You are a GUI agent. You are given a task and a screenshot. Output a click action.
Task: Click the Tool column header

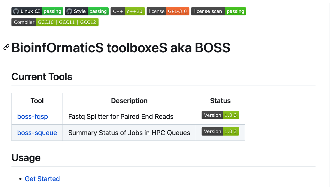point(37,101)
